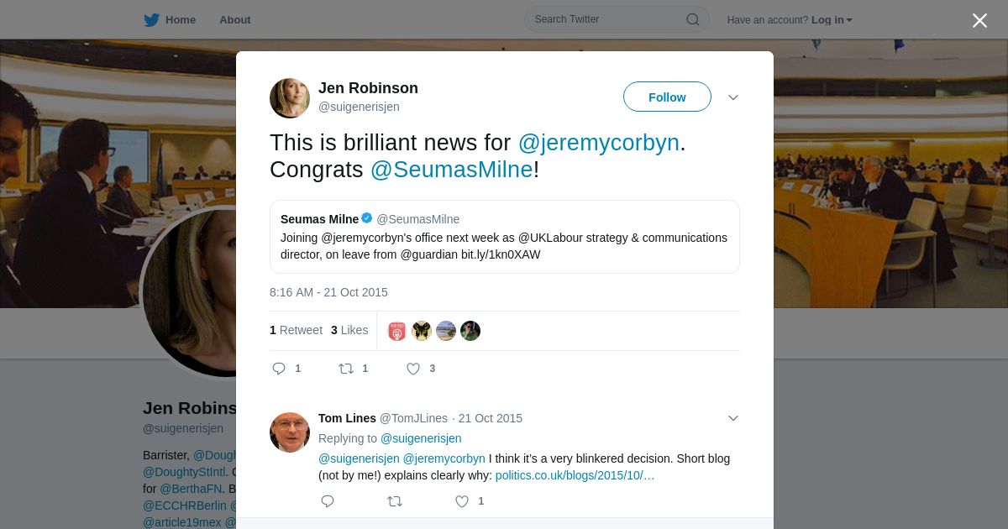Open the politics.co.uk blog link
The height and width of the screenshot is (529, 1008).
coord(575,475)
